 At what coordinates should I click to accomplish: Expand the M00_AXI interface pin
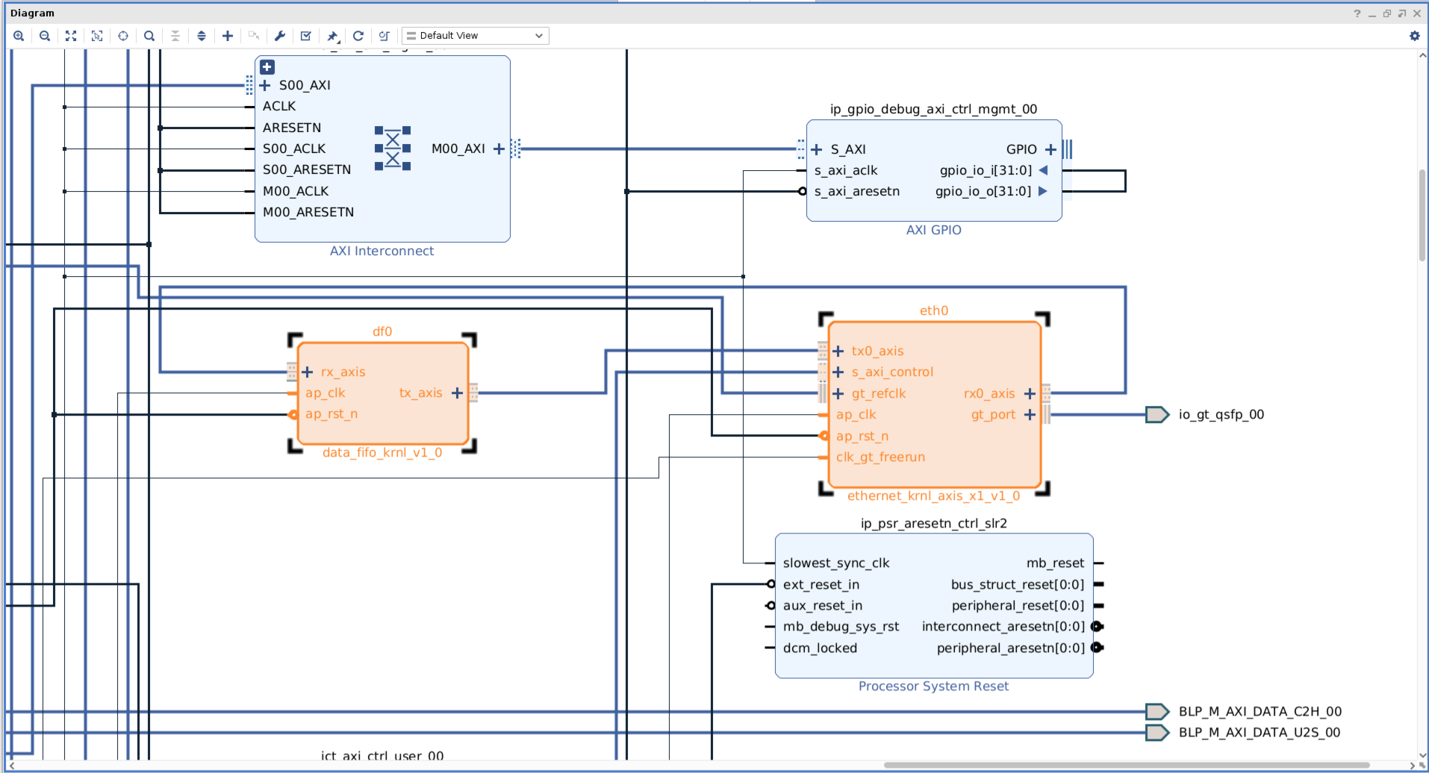[x=499, y=148]
